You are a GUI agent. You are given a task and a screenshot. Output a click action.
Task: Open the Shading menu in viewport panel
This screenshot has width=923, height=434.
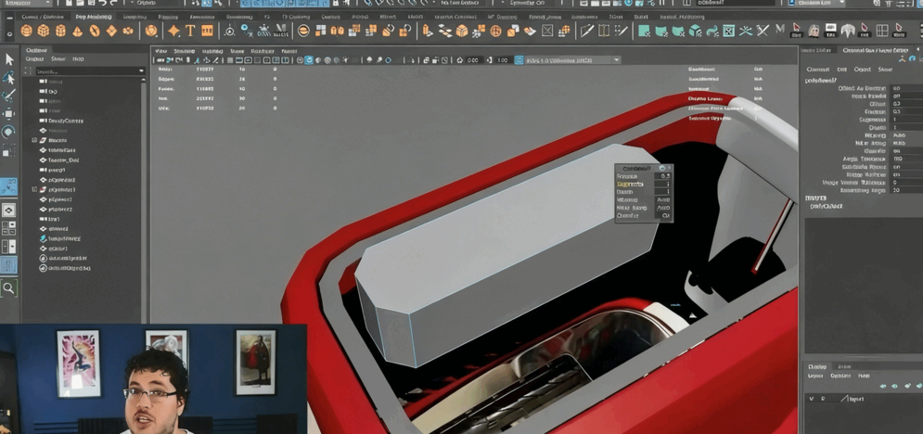(x=185, y=51)
